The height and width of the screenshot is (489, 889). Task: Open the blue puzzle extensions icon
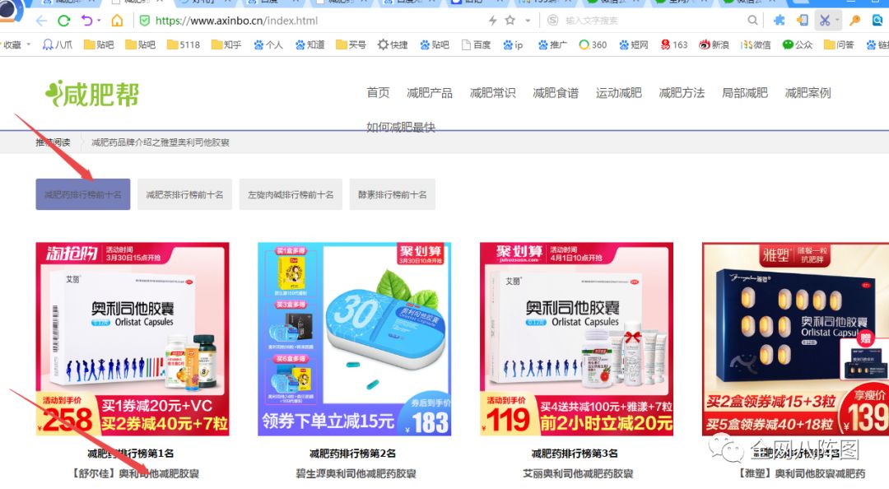(x=779, y=21)
